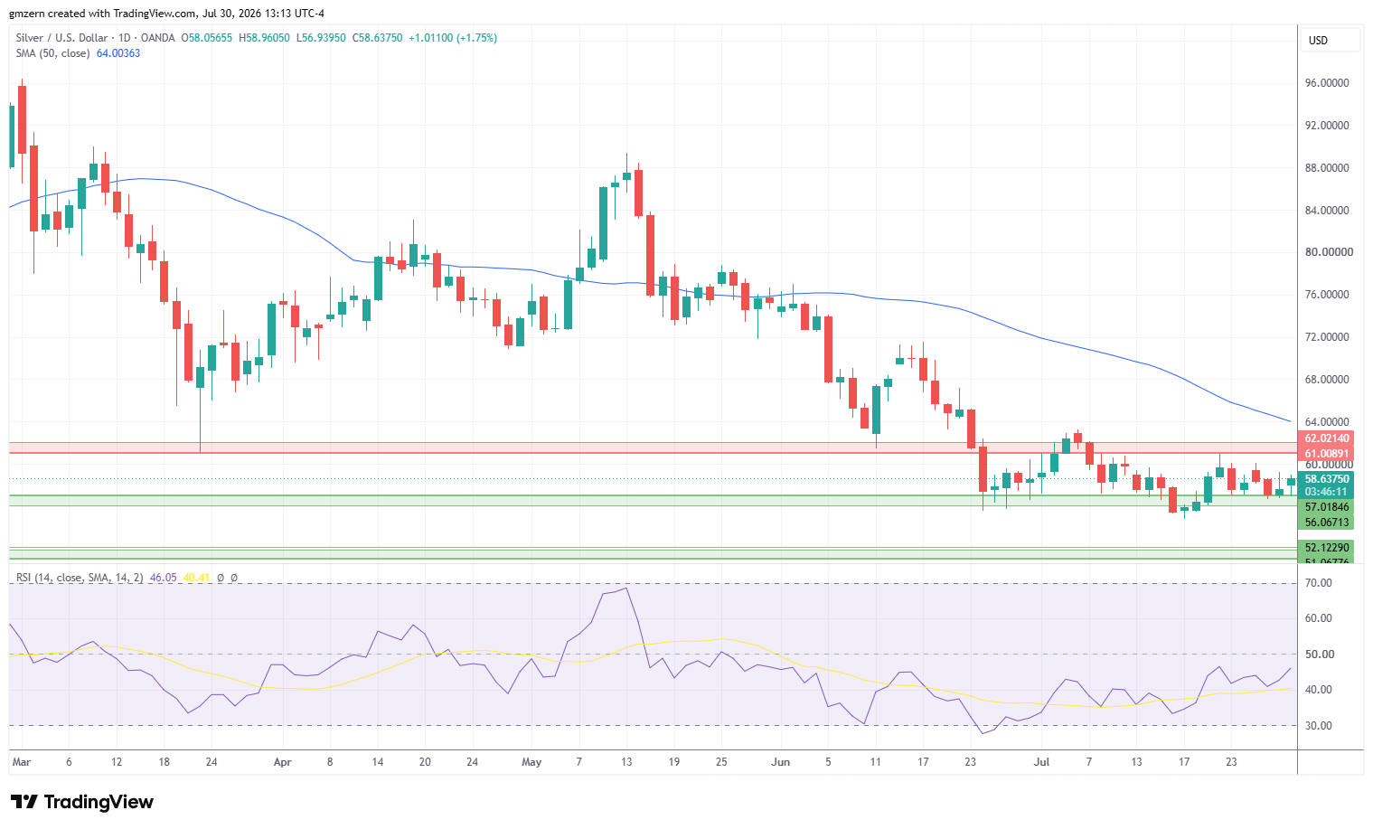
Task: Click the 76.00000 price axis label
Action: click(x=1326, y=295)
